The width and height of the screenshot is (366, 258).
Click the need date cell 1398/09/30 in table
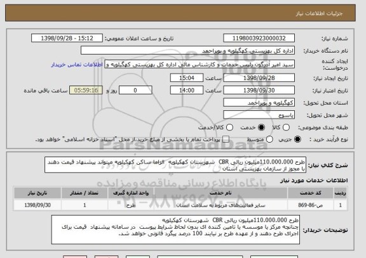pyautogui.click(x=37, y=205)
